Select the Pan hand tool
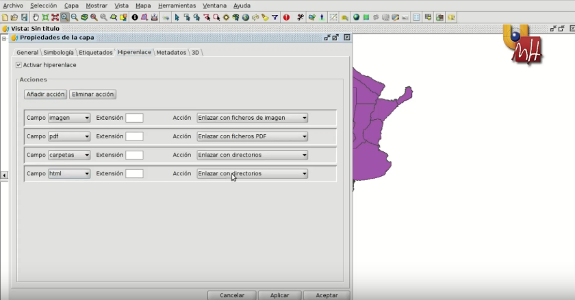The height and width of the screenshot is (300, 575). [x=35, y=17]
